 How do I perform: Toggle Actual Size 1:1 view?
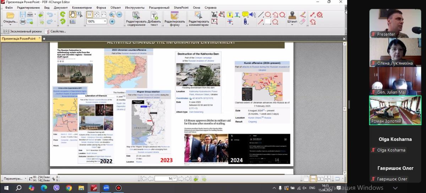pos(90,14)
